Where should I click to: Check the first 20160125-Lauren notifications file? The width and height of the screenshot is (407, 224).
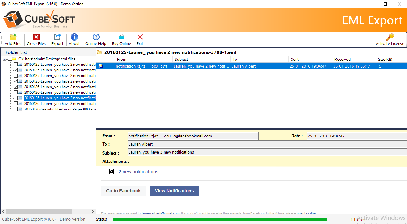click(x=16, y=64)
